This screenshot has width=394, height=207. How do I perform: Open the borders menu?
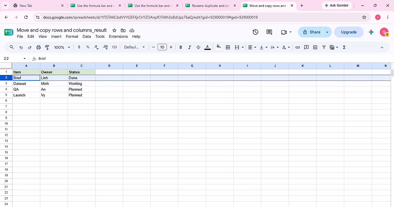point(228,47)
